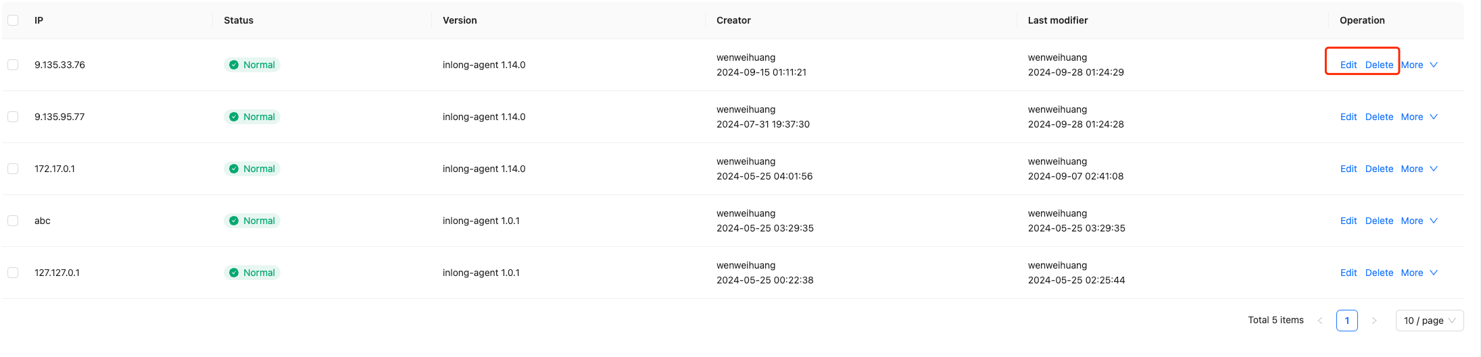Click the green status icon for 127.127.0.1
1481x357 pixels.
[x=234, y=273]
